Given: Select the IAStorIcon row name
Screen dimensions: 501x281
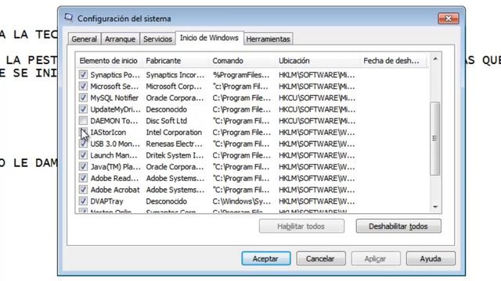Looking at the screenshot, I should click(108, 132).
